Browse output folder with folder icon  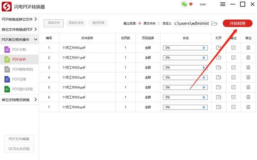(x=214, y=23)
